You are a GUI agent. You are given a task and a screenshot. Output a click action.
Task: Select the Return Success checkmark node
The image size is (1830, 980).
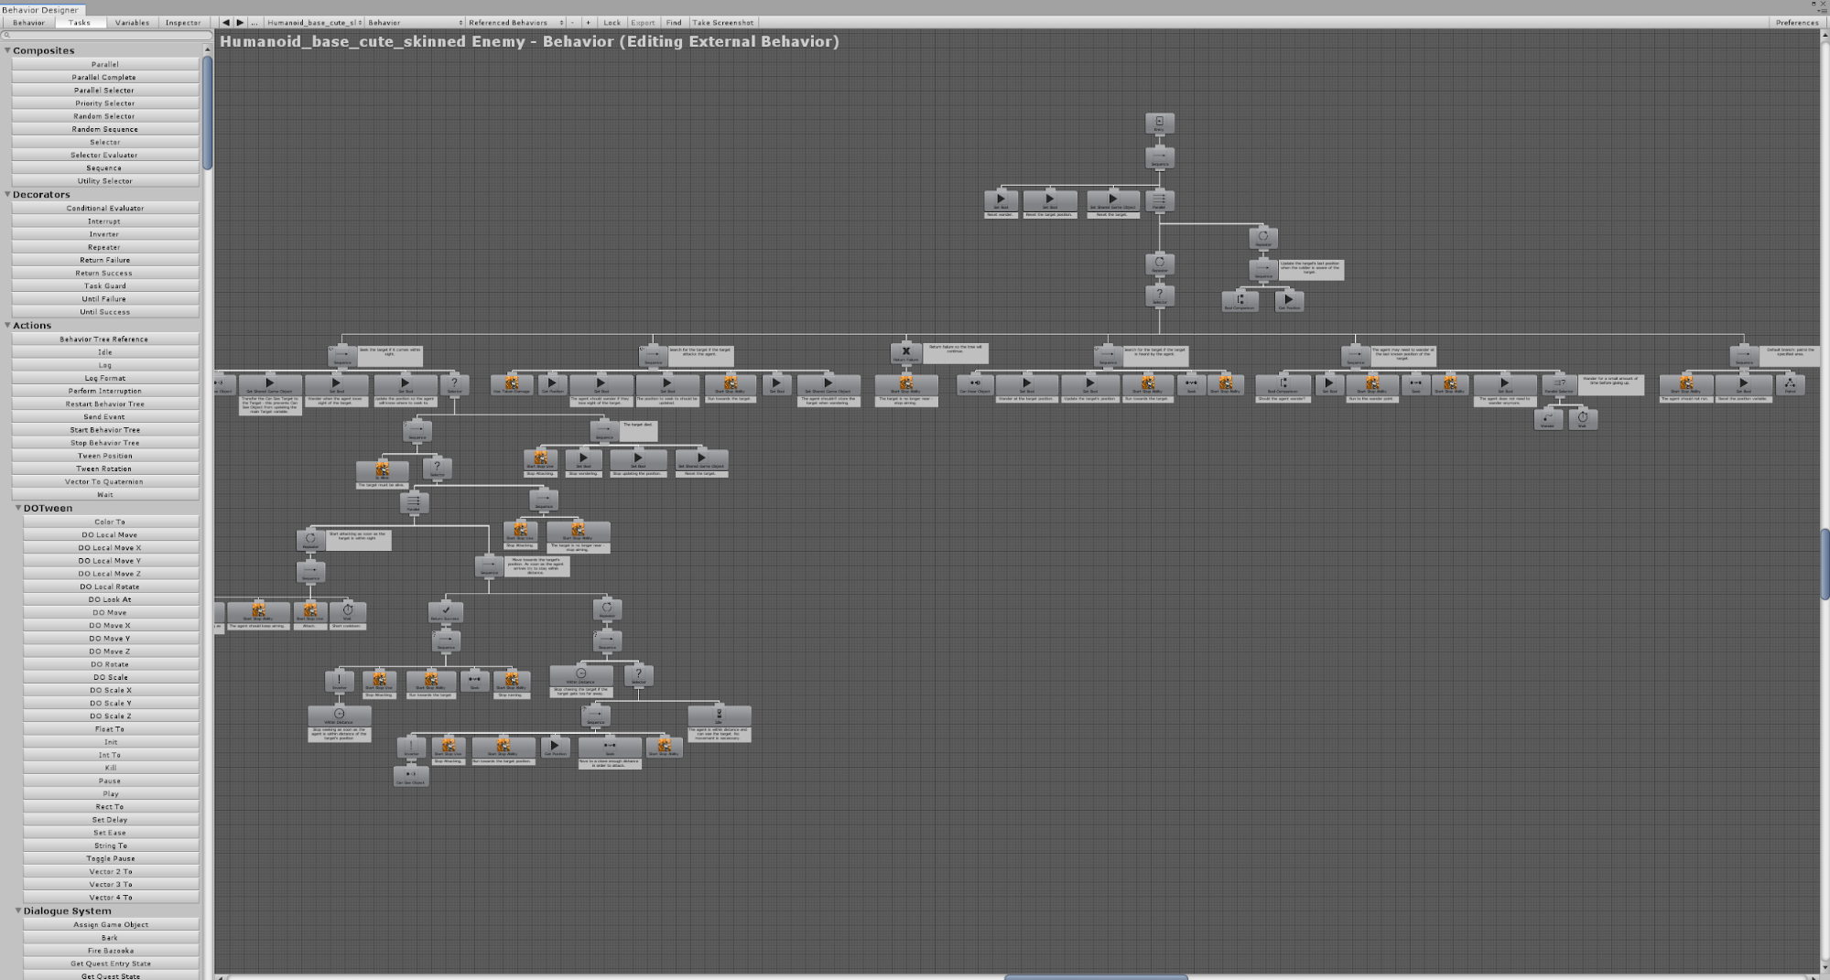[446, 611]
